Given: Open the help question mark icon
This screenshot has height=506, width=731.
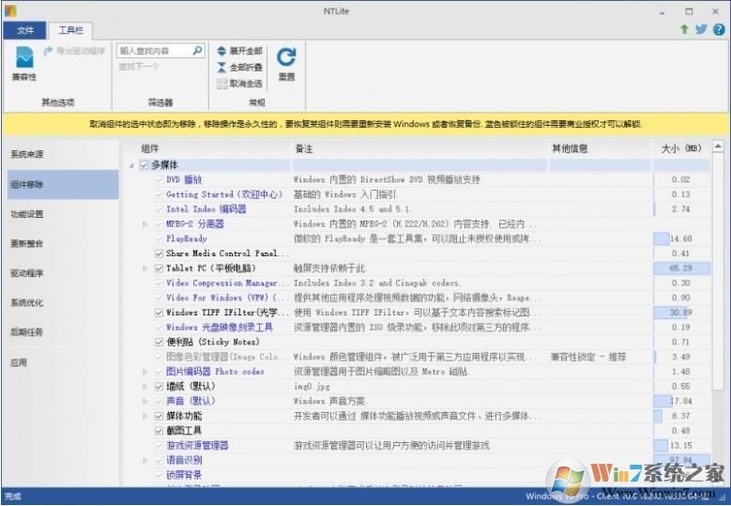Looking at the screenshot, I should [x=719, y=29].
